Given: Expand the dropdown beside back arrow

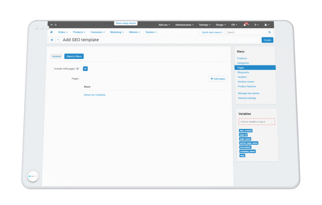Looking at the screenshot, I should 57,40.
